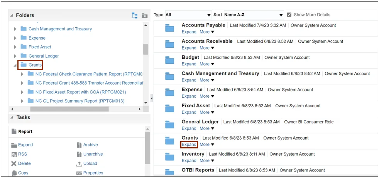Click the Archive task icon
Image resolution: width=379 pixels, height=178 pixels.
point(80,145)
